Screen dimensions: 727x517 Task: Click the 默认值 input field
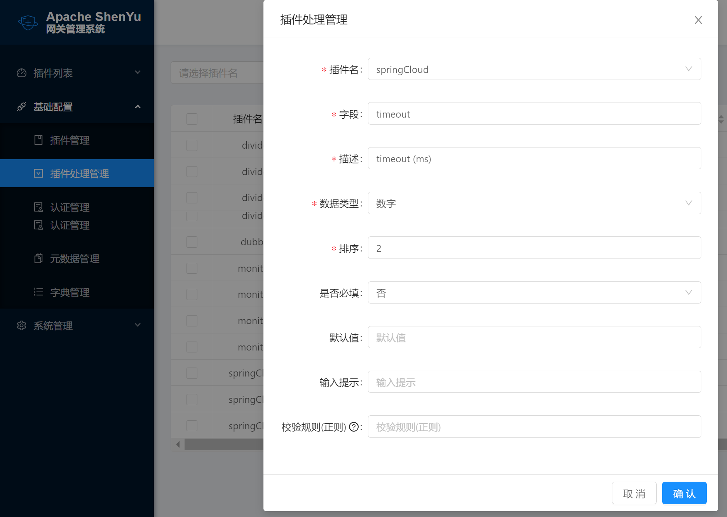pos(534,337)
